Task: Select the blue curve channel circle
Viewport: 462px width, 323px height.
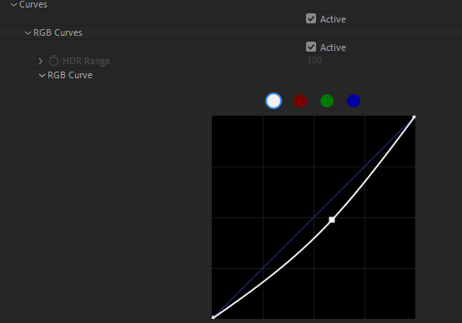Action: click(354, 101)
